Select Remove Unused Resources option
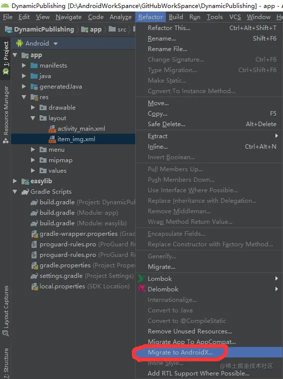The height and width of the screenshot is (379, 283). click(190, 331)
